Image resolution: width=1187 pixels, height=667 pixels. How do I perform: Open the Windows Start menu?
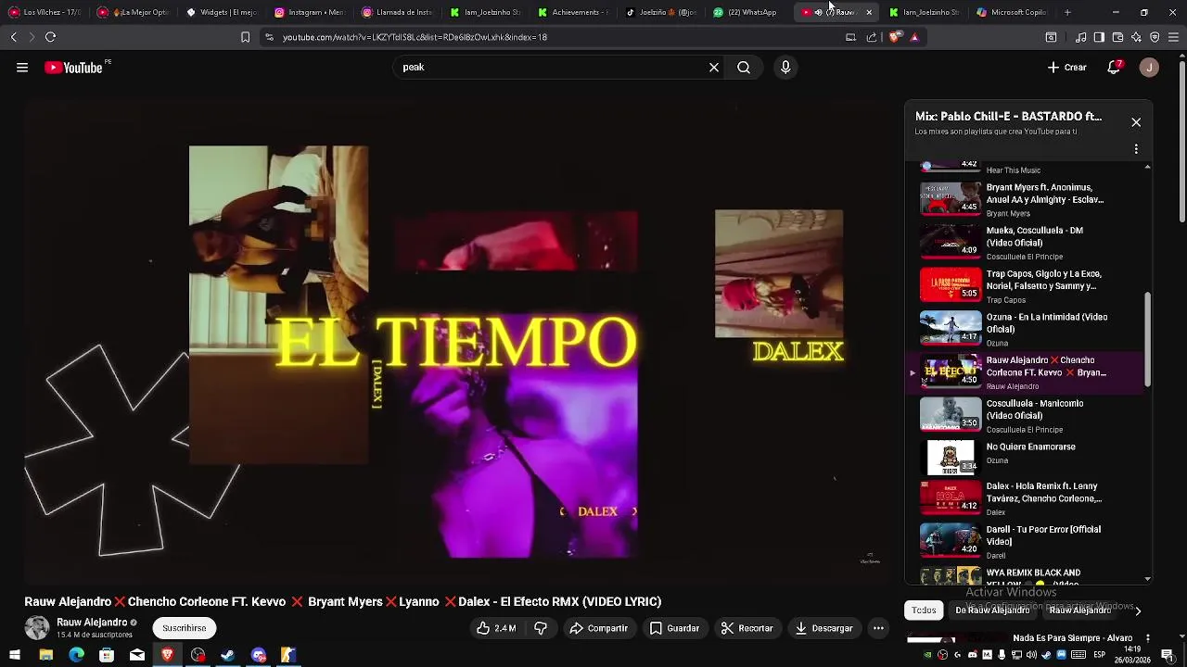[x=16, y=655]
